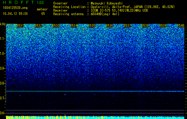Click the 0537 time marker
187x119 pixels.
click(127, 26)
